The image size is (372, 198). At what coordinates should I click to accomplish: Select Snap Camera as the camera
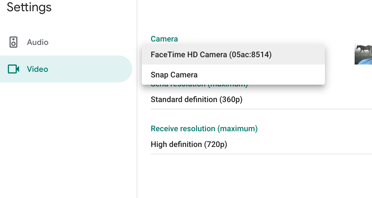[x=174, y=75]
